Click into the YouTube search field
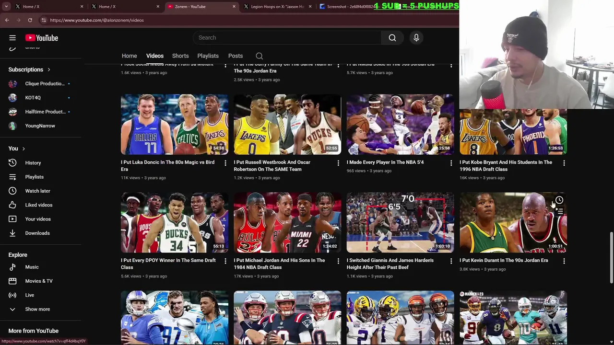 coord(287,38)
